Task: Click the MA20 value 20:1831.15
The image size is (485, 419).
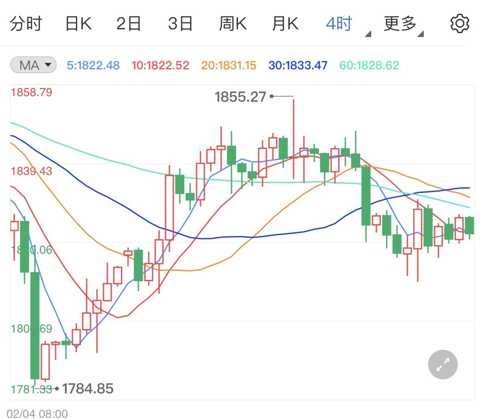Action: click(228, 65)
